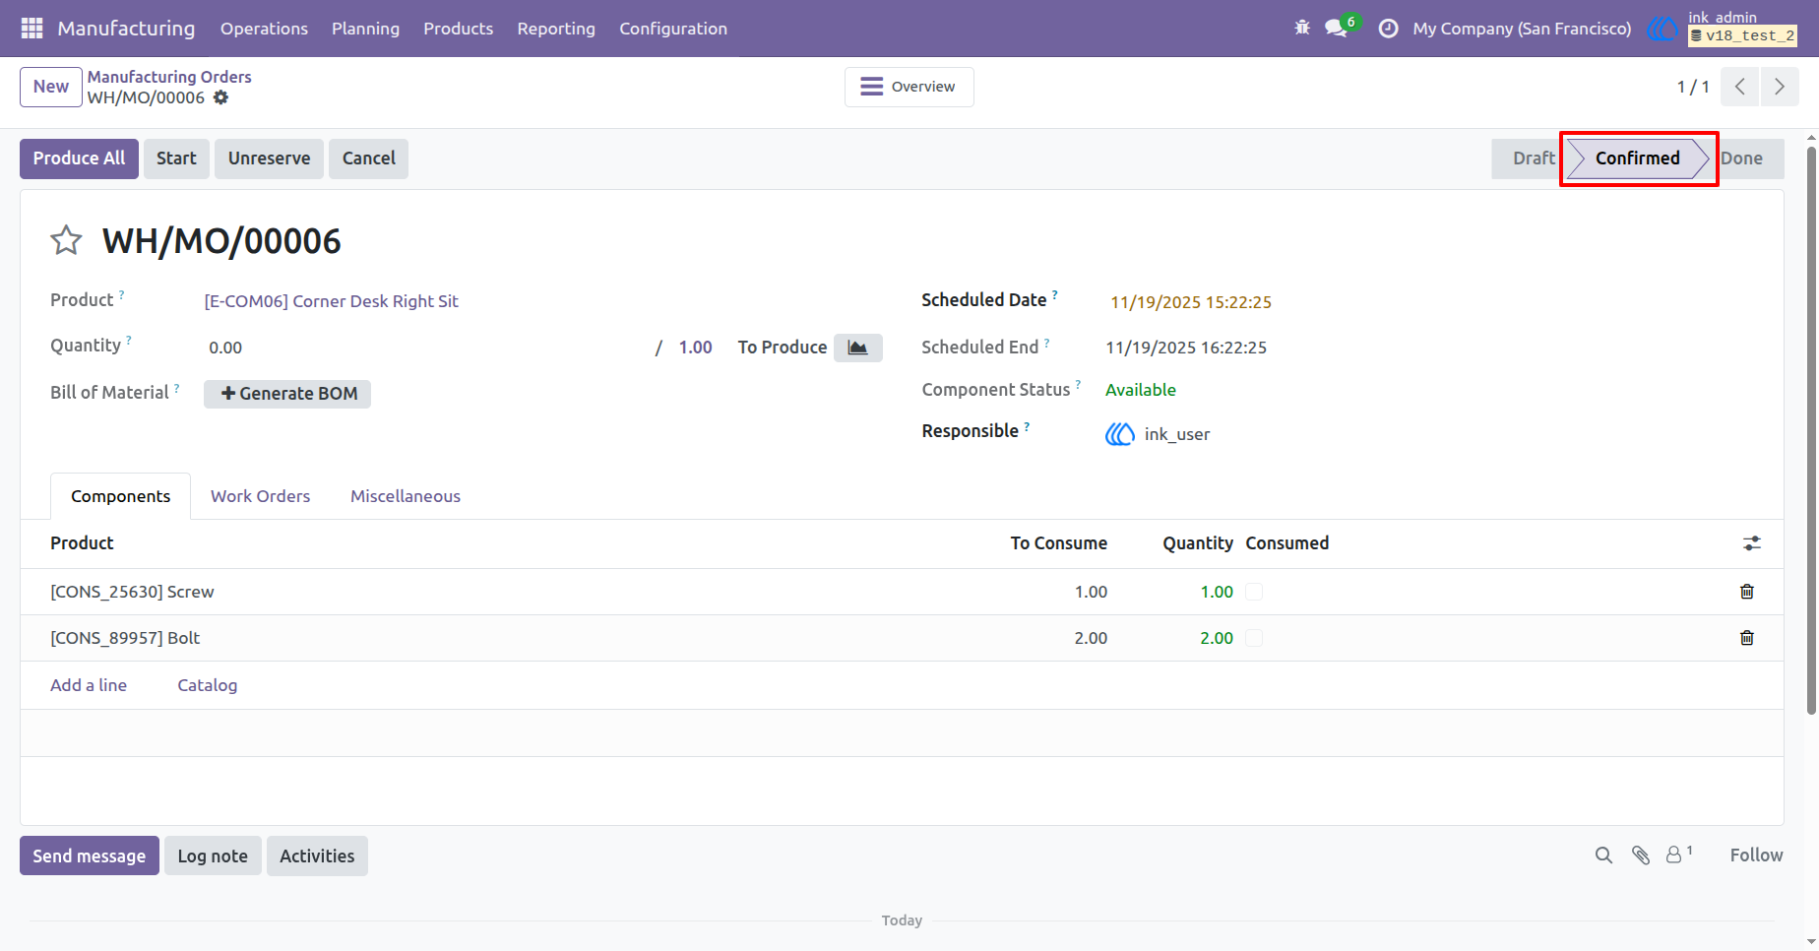Click the Produce All button

pos(79,158)
